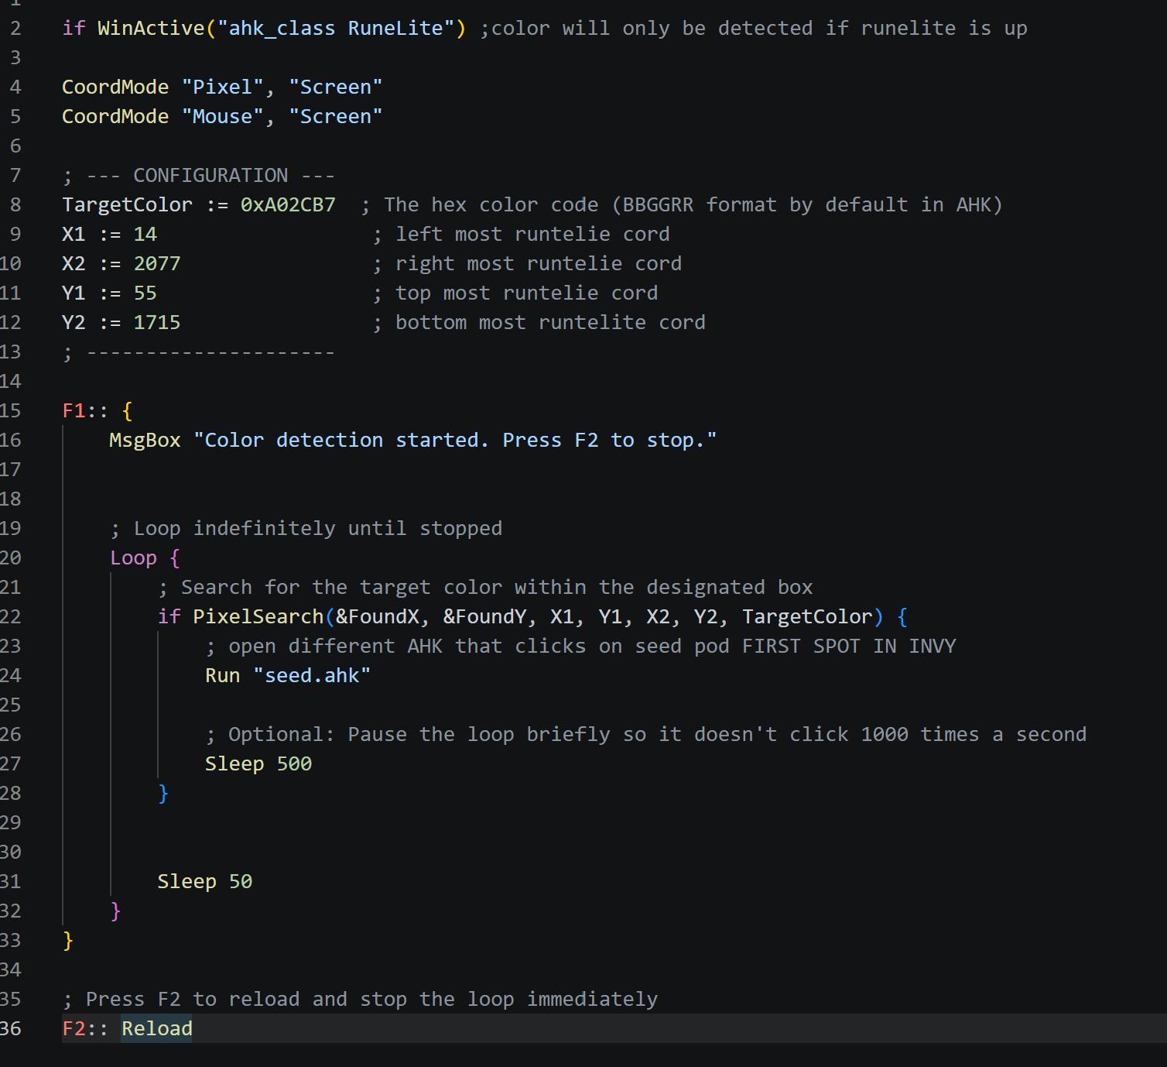Click the opening brace after Loop
This screenshot has width=1167, height=1067.
click(175, 558)
